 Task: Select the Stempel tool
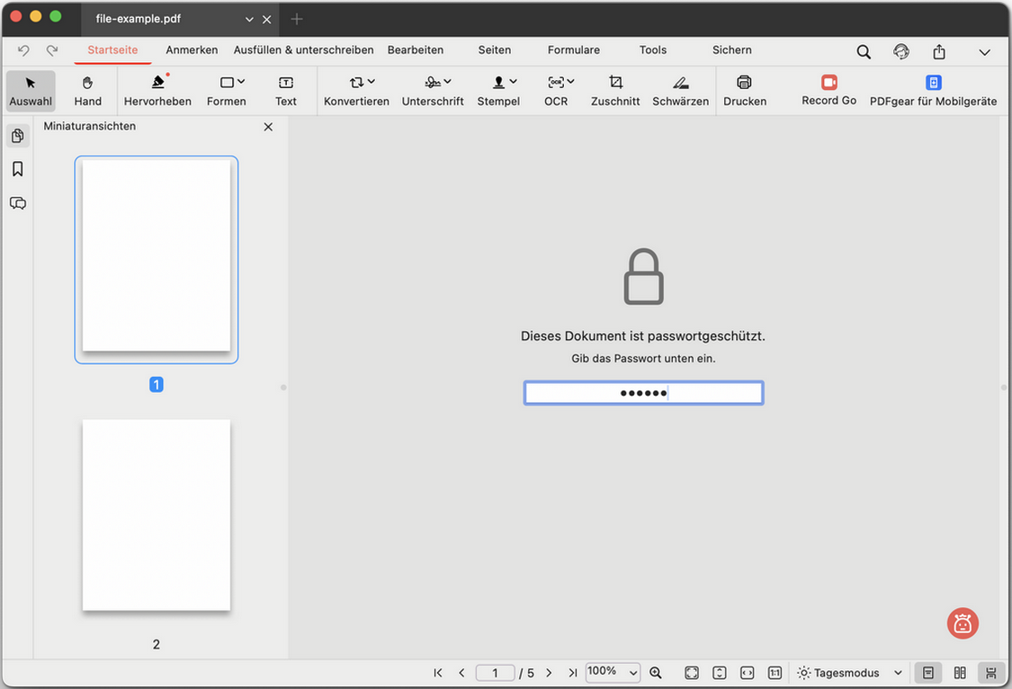tap(498, 90)
